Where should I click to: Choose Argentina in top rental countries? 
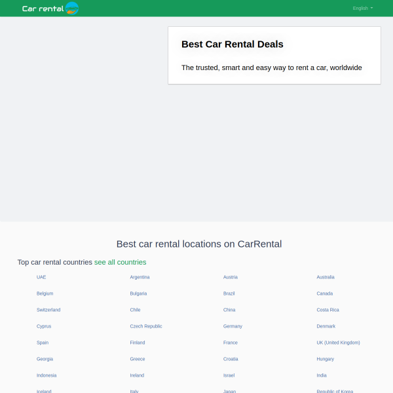[140, 277]
